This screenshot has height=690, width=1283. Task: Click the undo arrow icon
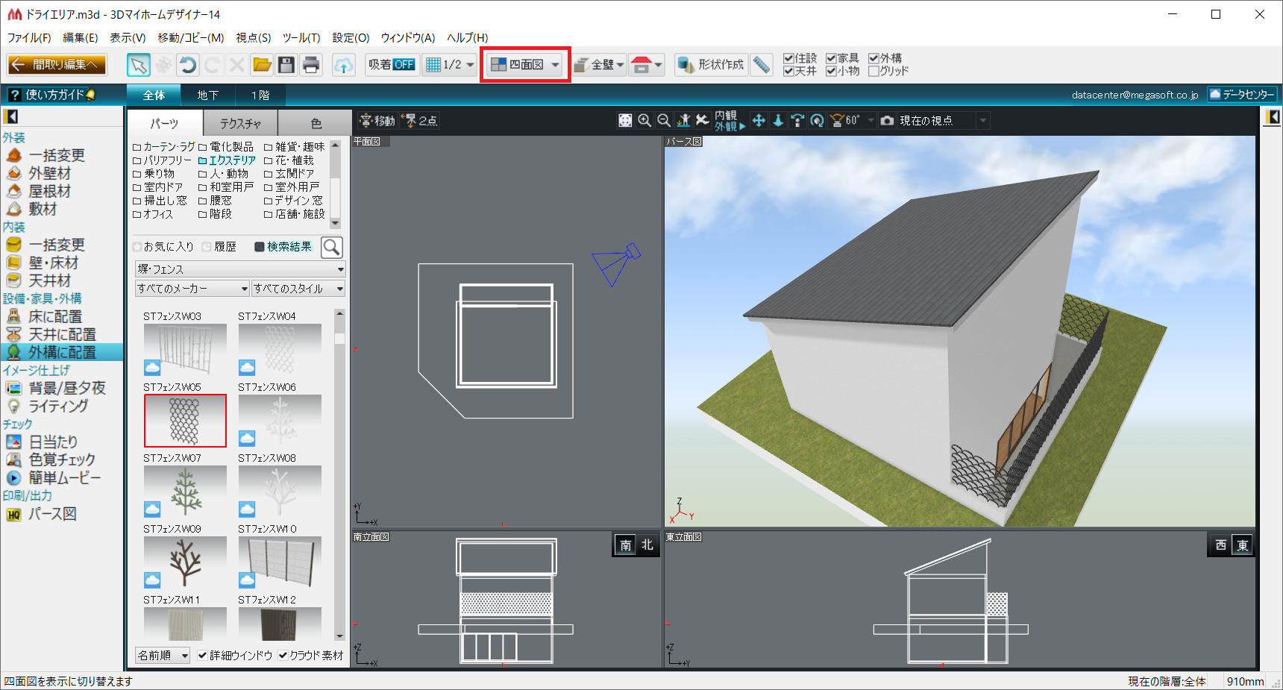(x=188, y=65)
